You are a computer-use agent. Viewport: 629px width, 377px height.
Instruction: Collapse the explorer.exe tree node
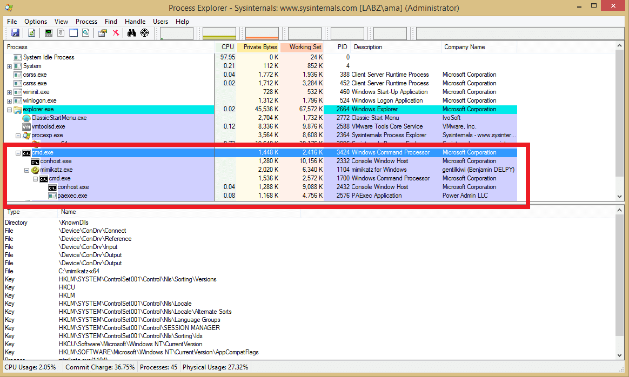click(9, 110)
